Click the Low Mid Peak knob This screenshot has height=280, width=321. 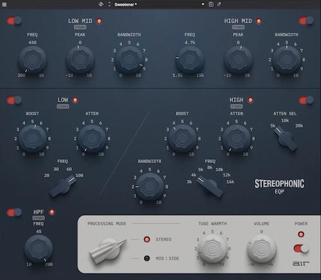coord(80,60)
